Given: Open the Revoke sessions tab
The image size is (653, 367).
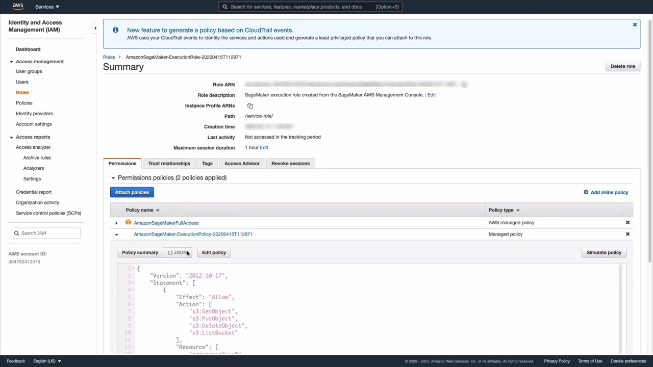Looking at the screenshot, I should [290, 164].
